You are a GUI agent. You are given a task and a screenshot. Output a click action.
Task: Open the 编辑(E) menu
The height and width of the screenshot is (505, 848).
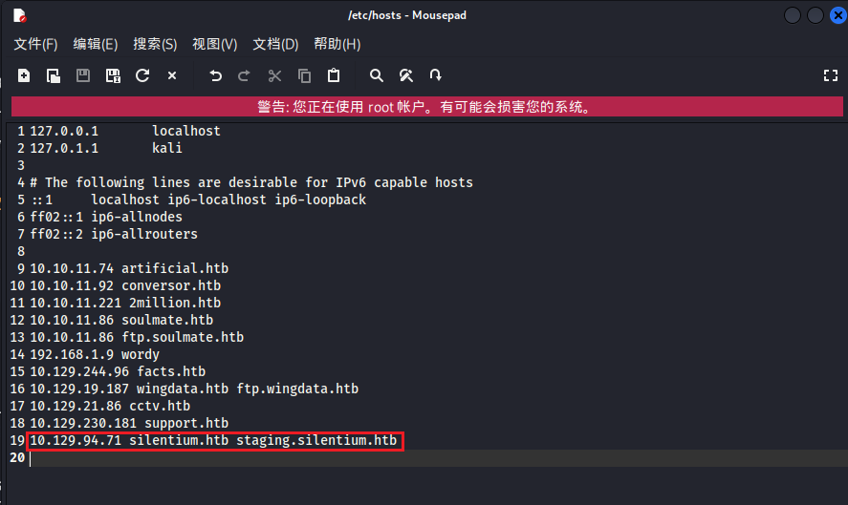96,44
